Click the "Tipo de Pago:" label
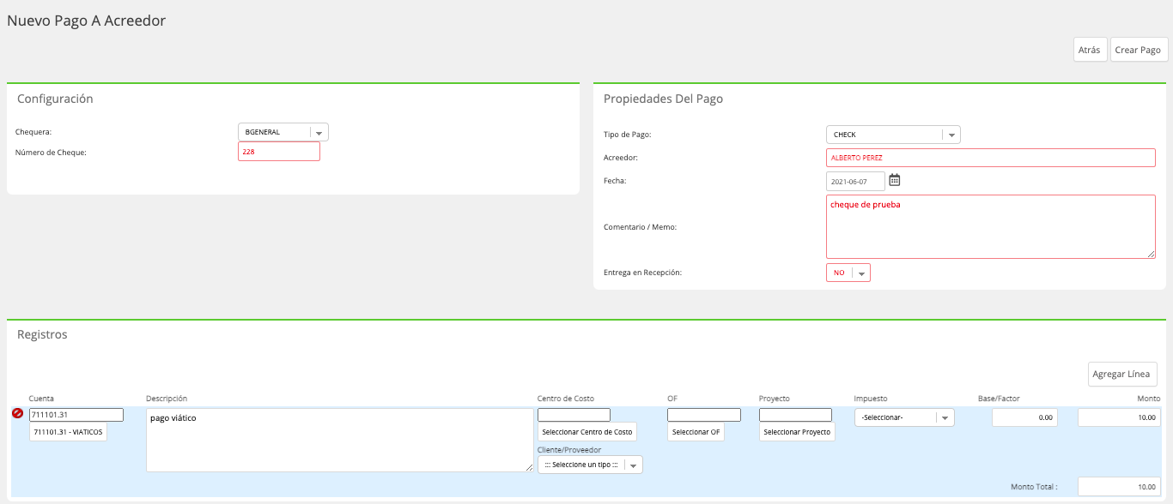 (627, 135)
